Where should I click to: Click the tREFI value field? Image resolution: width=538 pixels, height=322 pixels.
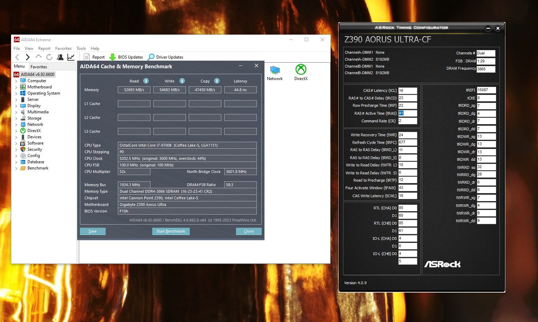coord(486,90)
